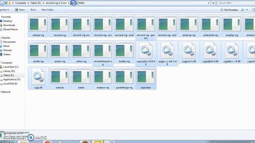Select the aircrack-ng--avx2 file icon

[124, 25]
